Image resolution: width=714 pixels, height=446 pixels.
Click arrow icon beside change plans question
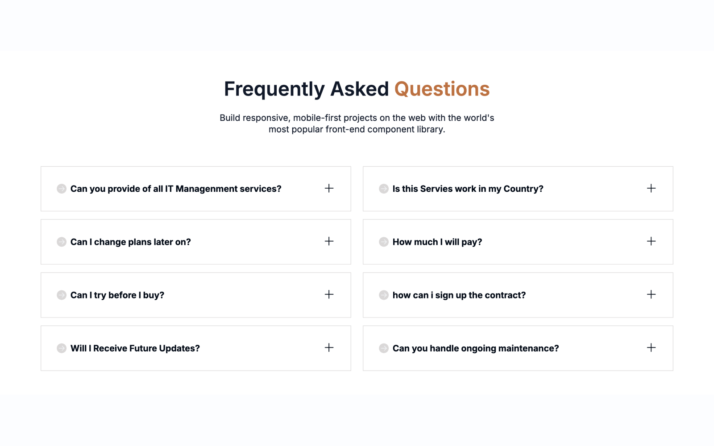[x=62, y=242]
